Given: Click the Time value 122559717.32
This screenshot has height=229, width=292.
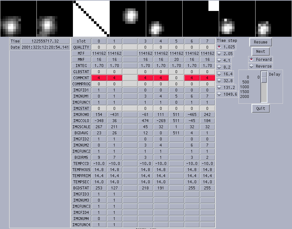Looking at the screenshot, I should click(x=45, y=41).
